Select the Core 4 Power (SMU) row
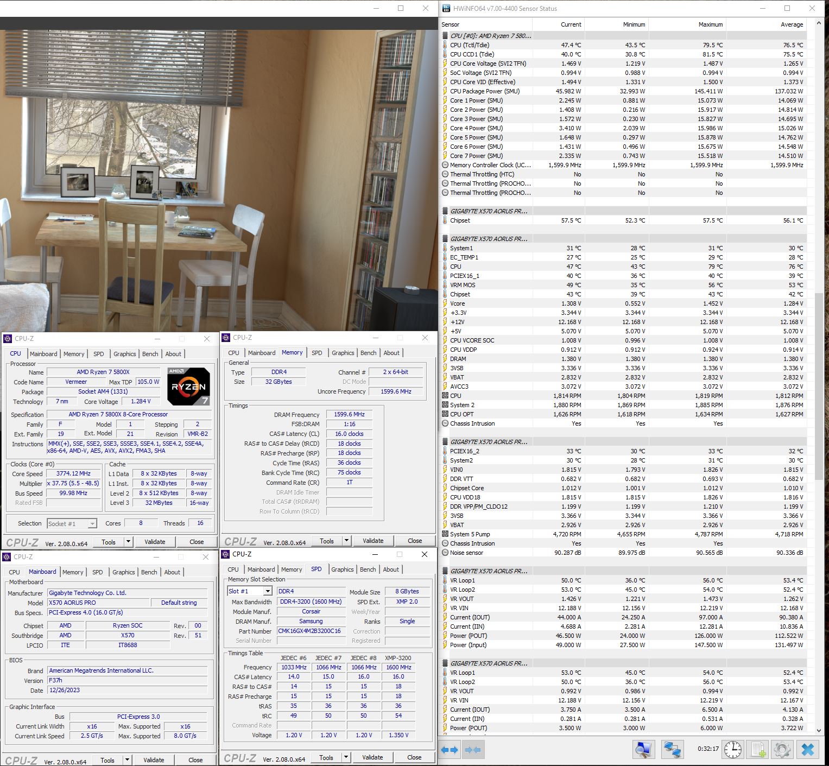 (x=623, y=128)
